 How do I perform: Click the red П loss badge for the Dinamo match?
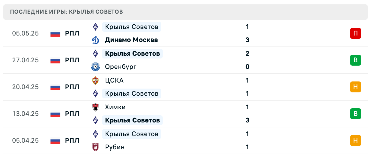click(x=356, y=33)
